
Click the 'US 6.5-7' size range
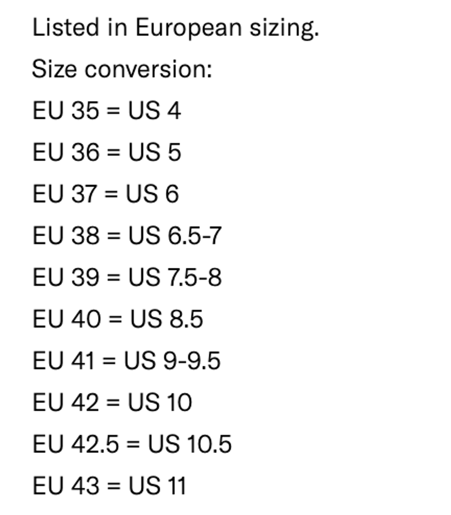point(175,236)
